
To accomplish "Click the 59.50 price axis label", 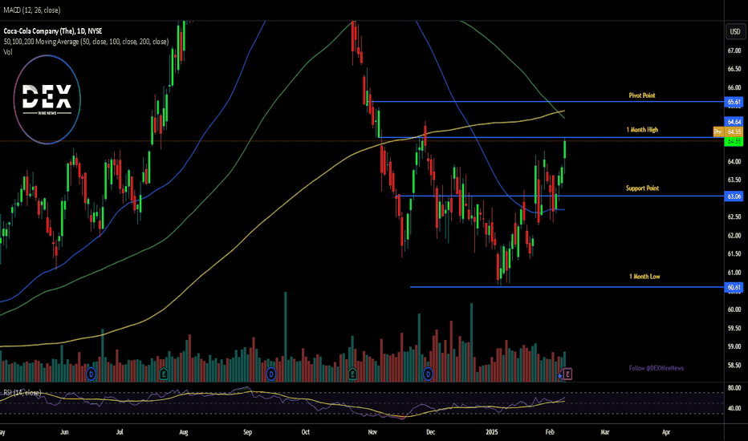I will coord(734,328).
